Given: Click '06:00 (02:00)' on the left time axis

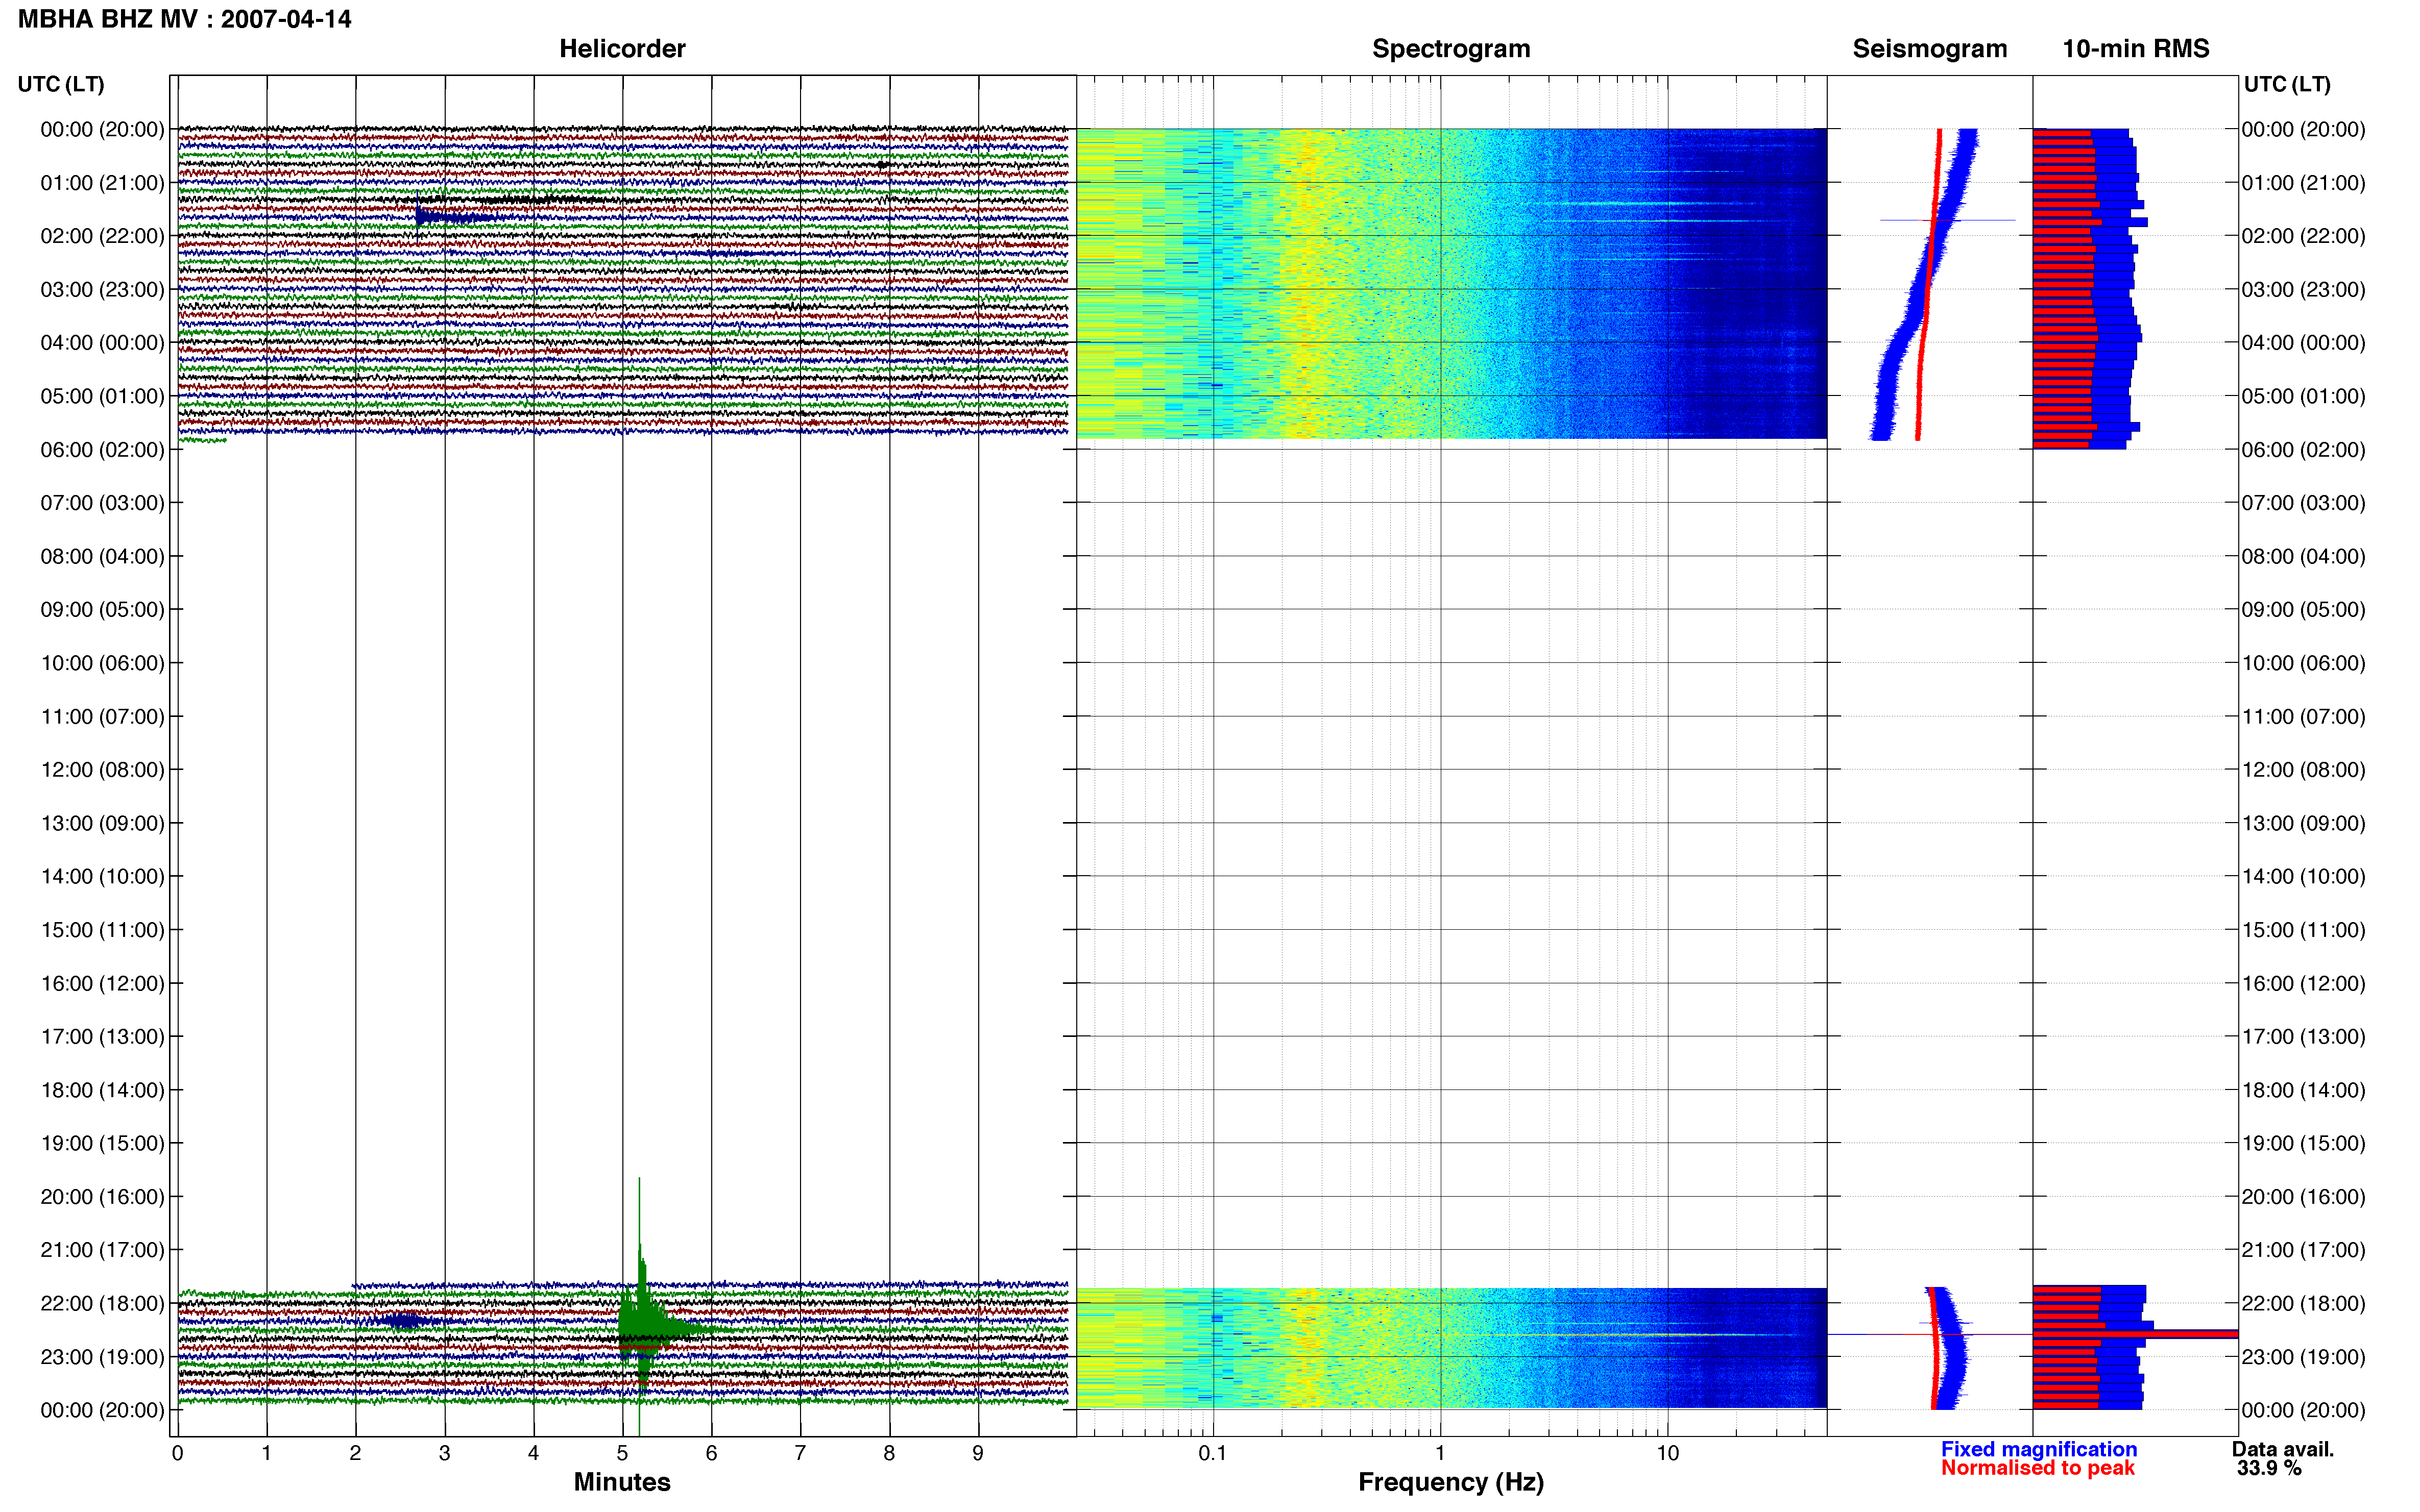Looking at the screenshot, I should [x=102, y=450].
